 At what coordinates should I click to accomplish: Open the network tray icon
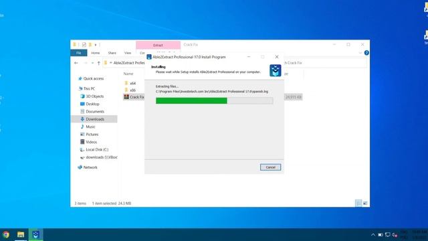(x=388, y=235)
